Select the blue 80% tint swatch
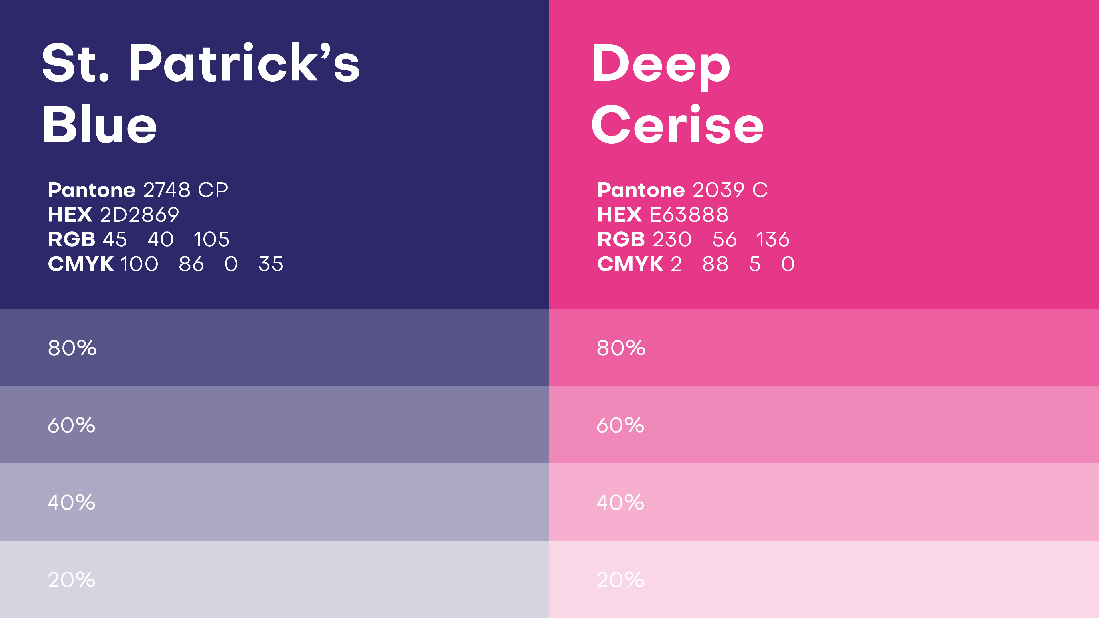The image size is (1099, 618). pos(275,348)
